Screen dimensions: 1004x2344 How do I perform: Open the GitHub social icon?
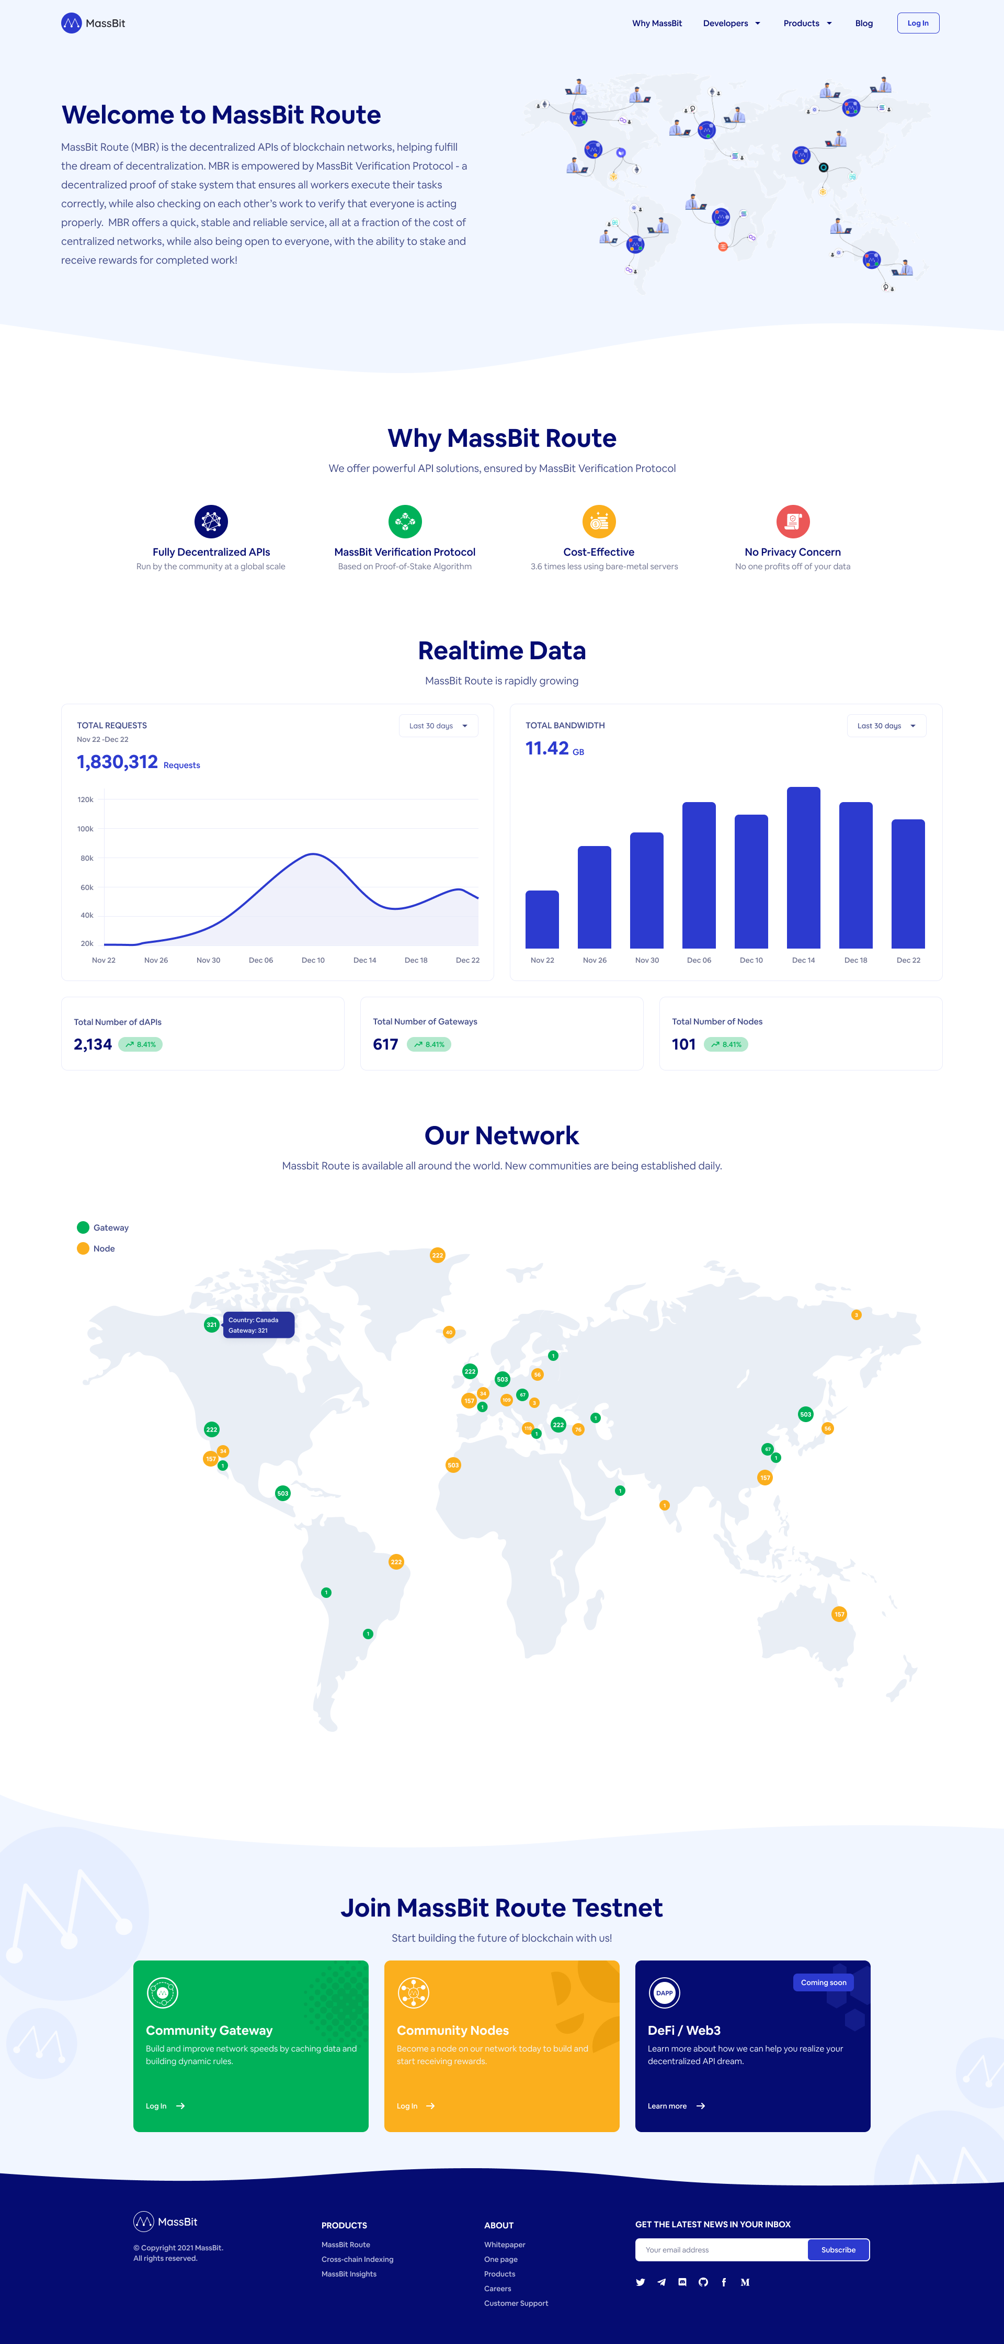(x=703, y=2282)
